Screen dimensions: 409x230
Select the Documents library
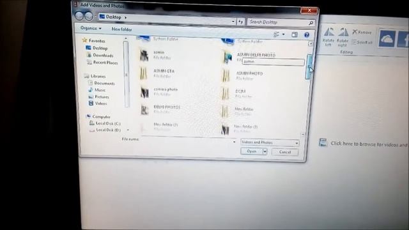coord(102,83)
